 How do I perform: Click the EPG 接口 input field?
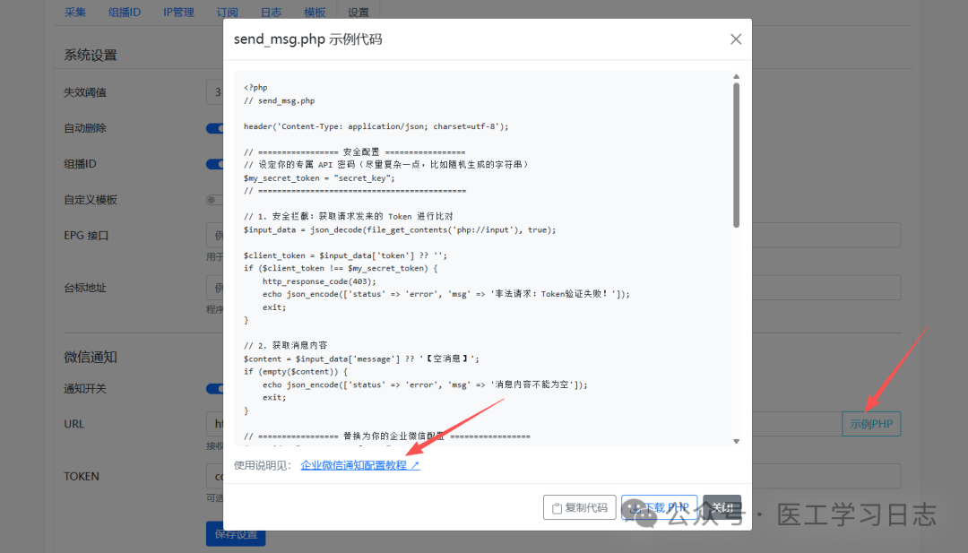215,236
